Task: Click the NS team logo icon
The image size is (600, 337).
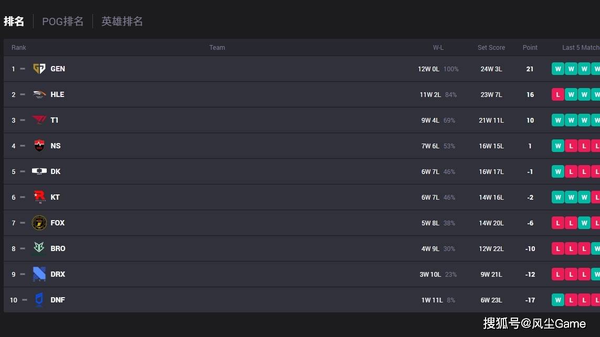Action: tap(39, 146)
